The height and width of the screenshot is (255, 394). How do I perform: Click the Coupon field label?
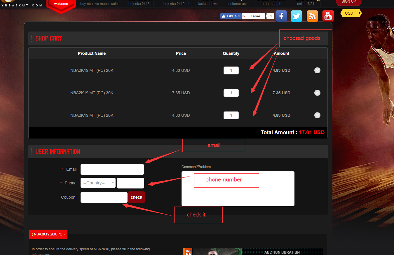coord(69,197)
